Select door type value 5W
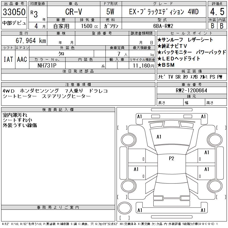228x228 pixels. coord(110,12)
